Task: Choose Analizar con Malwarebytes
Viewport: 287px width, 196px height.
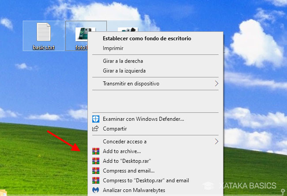Action: [134, 190]
